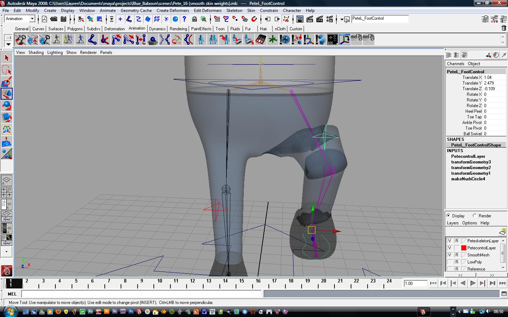
Task: Switch to the Polygons shelf tab
Action: (x=75, y=29)
